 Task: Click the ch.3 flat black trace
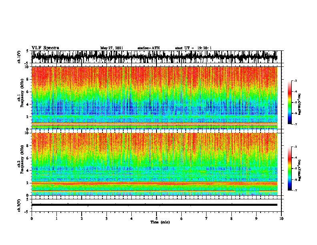(154, 205)
